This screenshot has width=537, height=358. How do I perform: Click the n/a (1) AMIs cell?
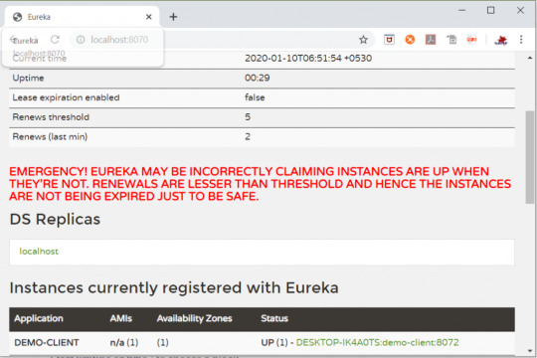[124, 342]
